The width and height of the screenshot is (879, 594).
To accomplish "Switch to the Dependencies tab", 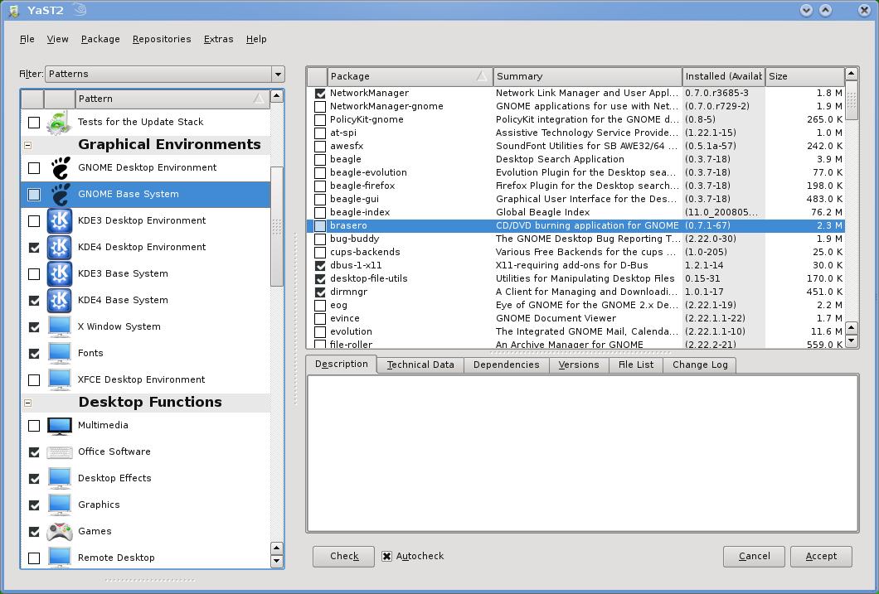I will pos(506,365).
